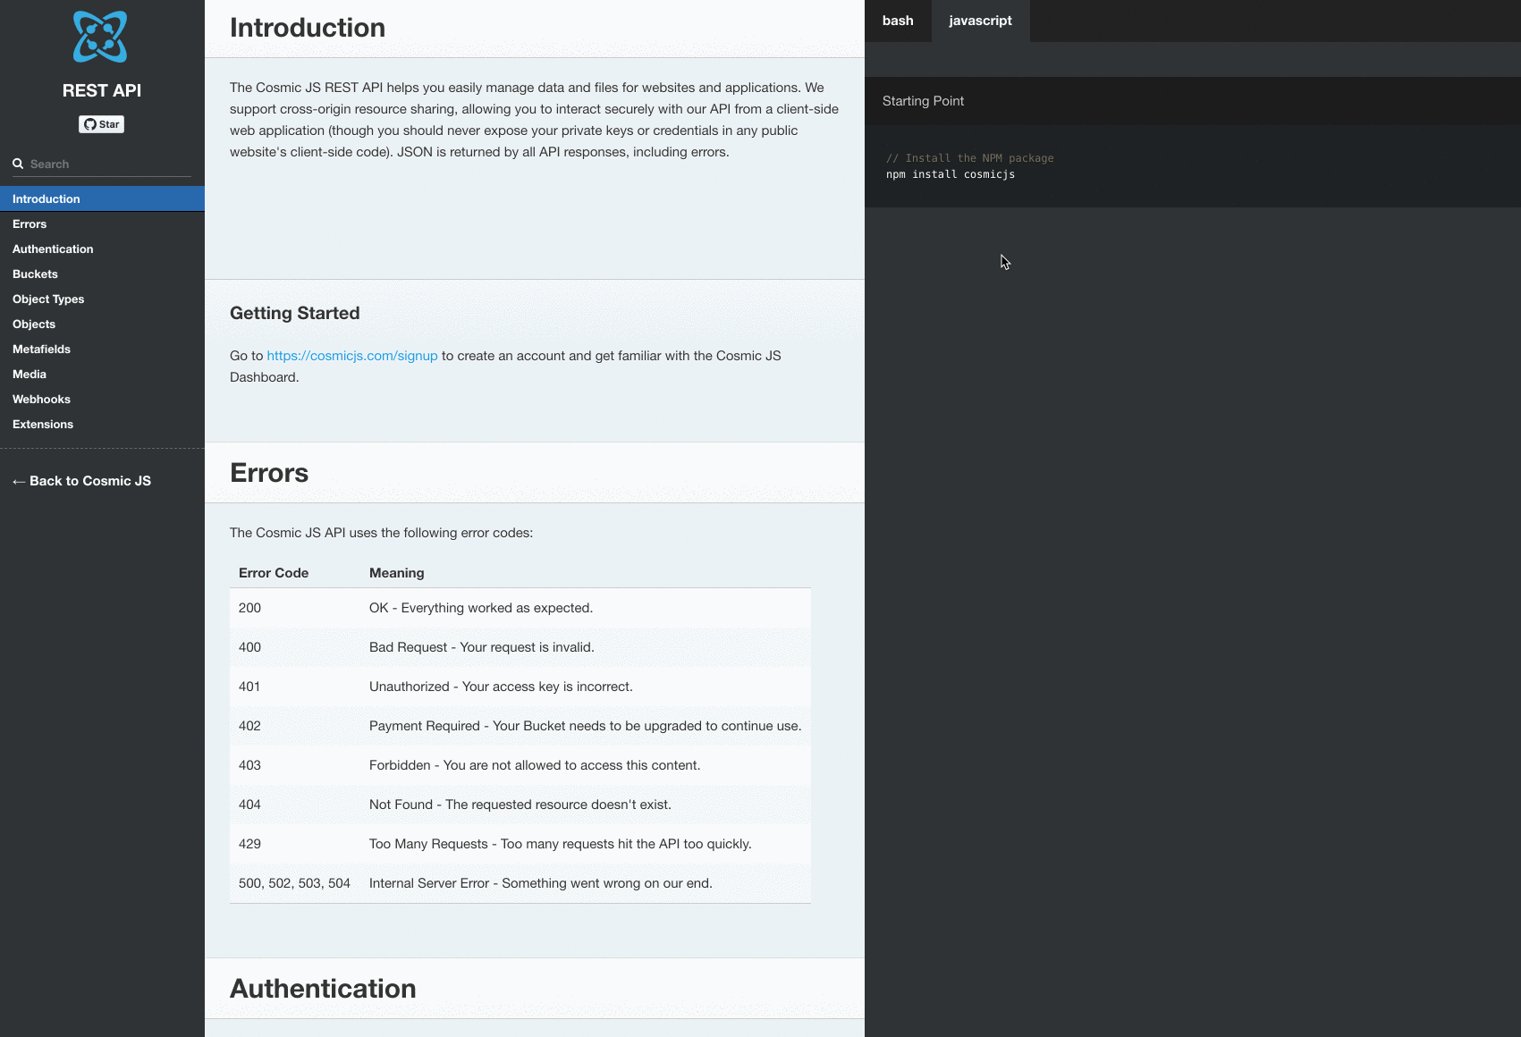Select the 500, 502, 503, 504 cell
This screenshot has width=1521, height=1037.
coord(294,883)
